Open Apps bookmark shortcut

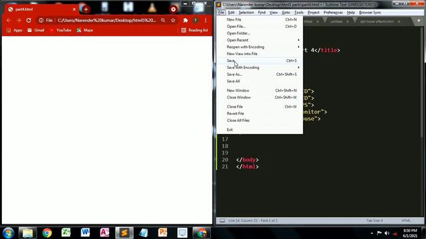tap(15, 30)
